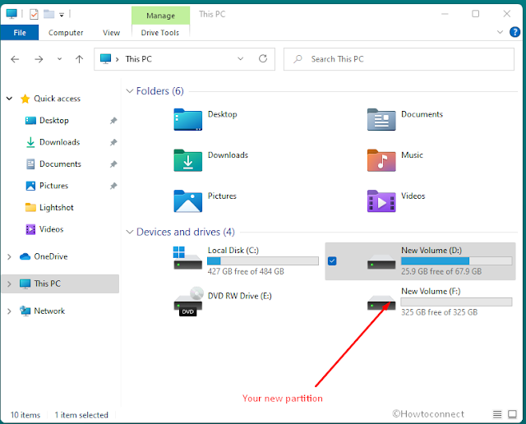526x424 pixels.
Task: Expand the This PC tree node
Action: [x=9, y=283]
